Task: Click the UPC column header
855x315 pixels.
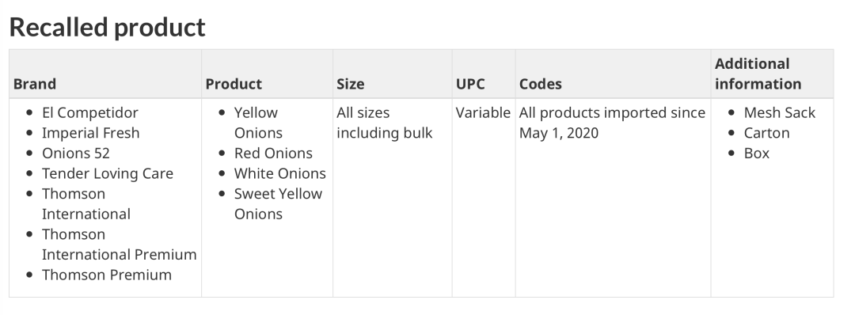Action: tap(470, 84)
